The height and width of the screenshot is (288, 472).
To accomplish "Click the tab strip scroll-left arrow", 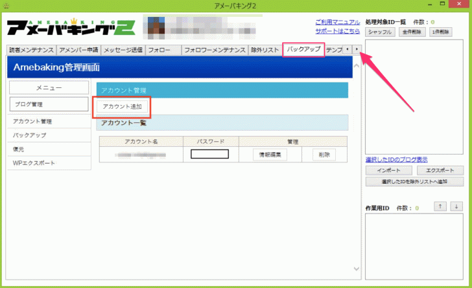I will coord(348,50).
